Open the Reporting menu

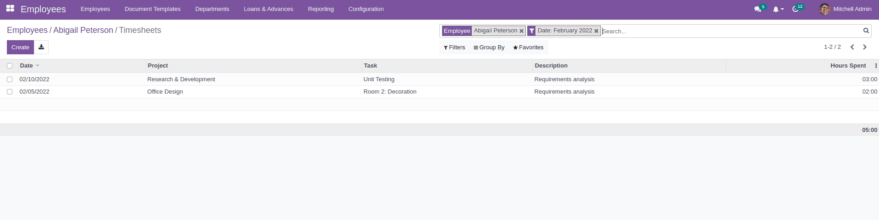click(321, 9)
